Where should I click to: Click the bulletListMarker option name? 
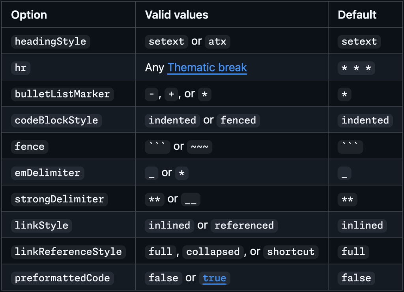[62, 94]
